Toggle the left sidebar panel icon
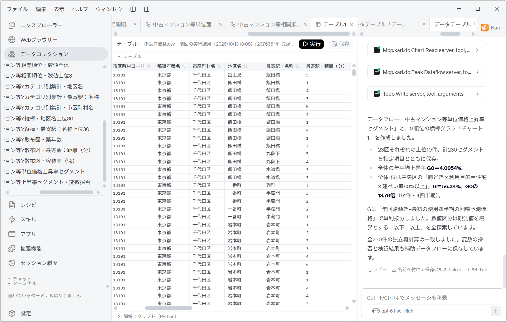The image size is (507, 322). click(x=133, y=9)
